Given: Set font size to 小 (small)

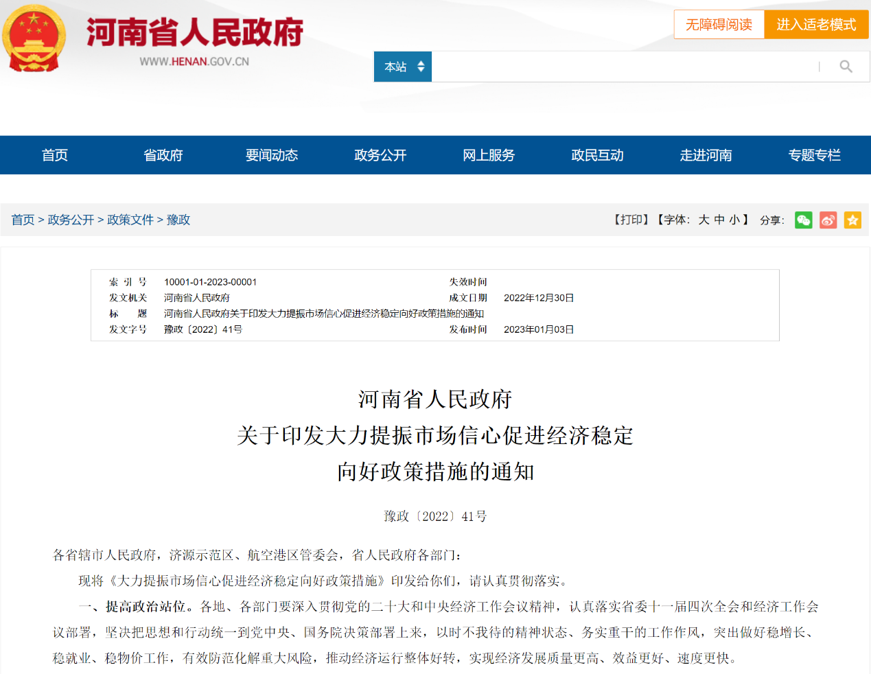Looking at the screenshot, I should [734, 220].
